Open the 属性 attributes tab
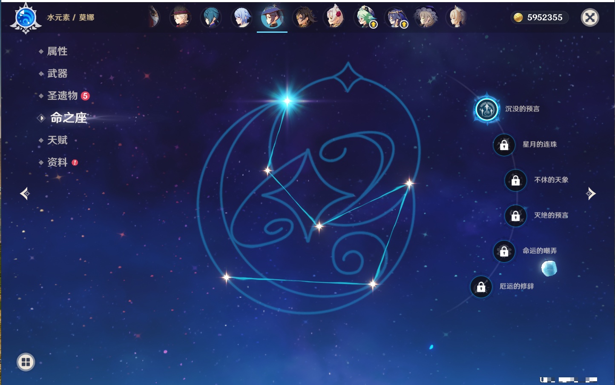Viewport: 615px width, 385px height. pos(57,51)
